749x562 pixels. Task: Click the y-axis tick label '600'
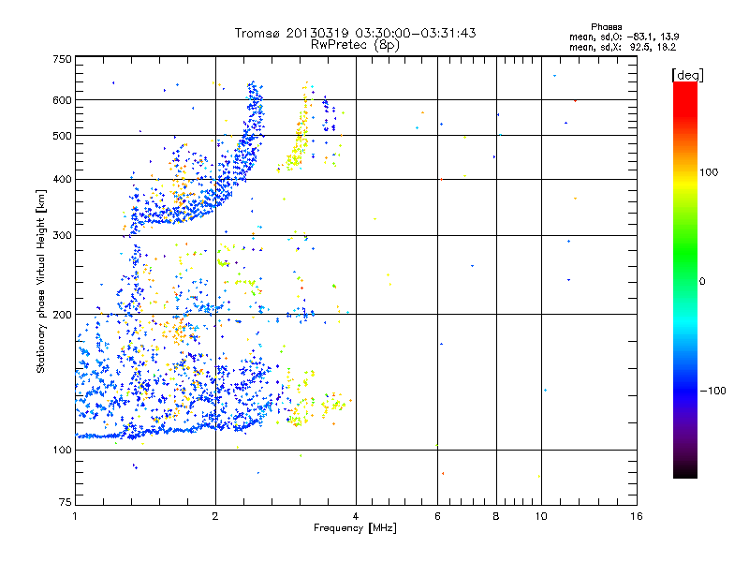tap(62, 100)
